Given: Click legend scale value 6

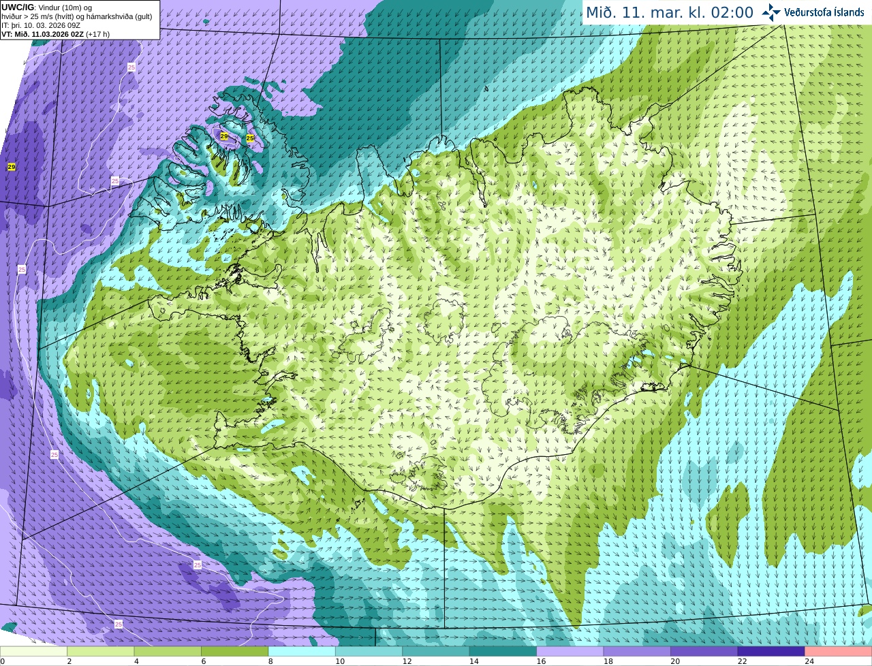Looking at the screenshot, I should click(203, 661).
